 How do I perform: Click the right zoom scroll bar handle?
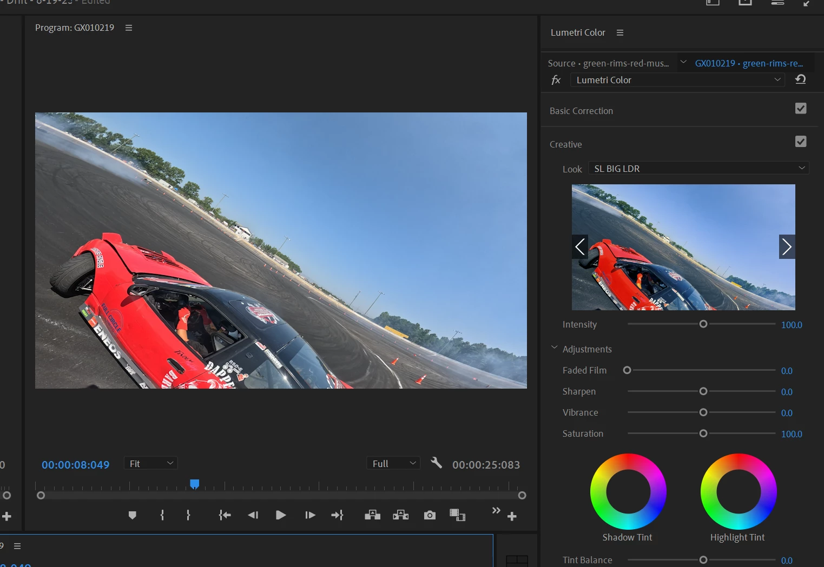click(x=522, y=496)
